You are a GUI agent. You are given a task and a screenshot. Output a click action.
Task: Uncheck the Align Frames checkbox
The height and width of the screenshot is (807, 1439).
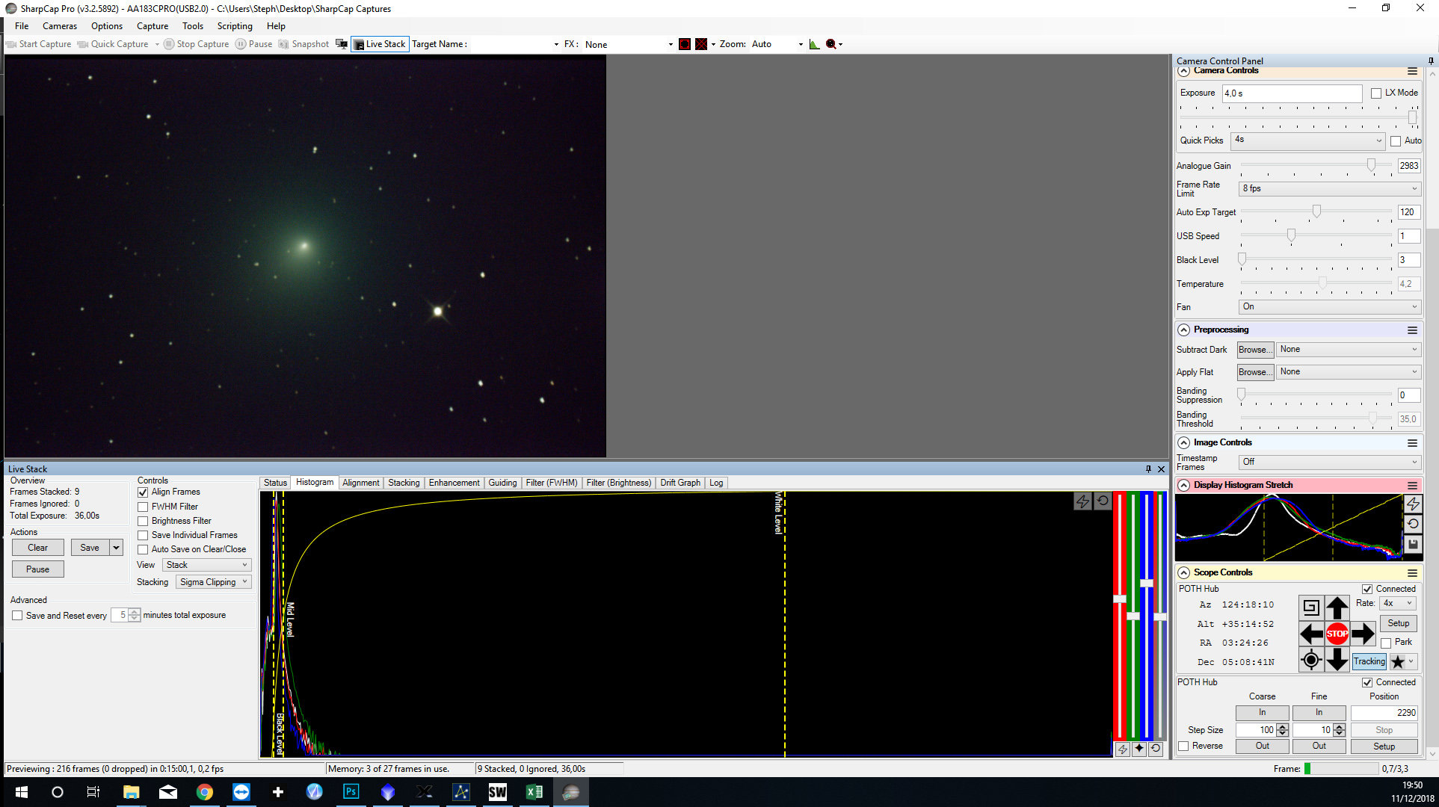(x=143, y=492)
